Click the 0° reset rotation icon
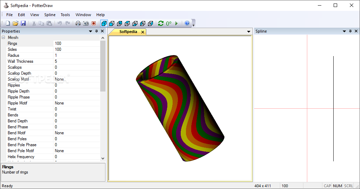Image resolution: width=360 pixels, height=189 pixels. 169,23
